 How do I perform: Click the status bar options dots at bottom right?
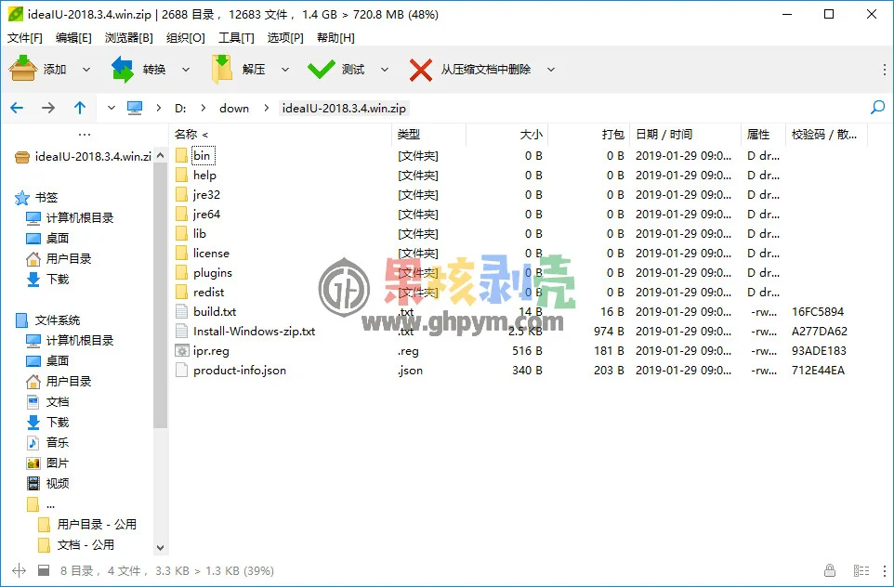click(x=885, y=570)
